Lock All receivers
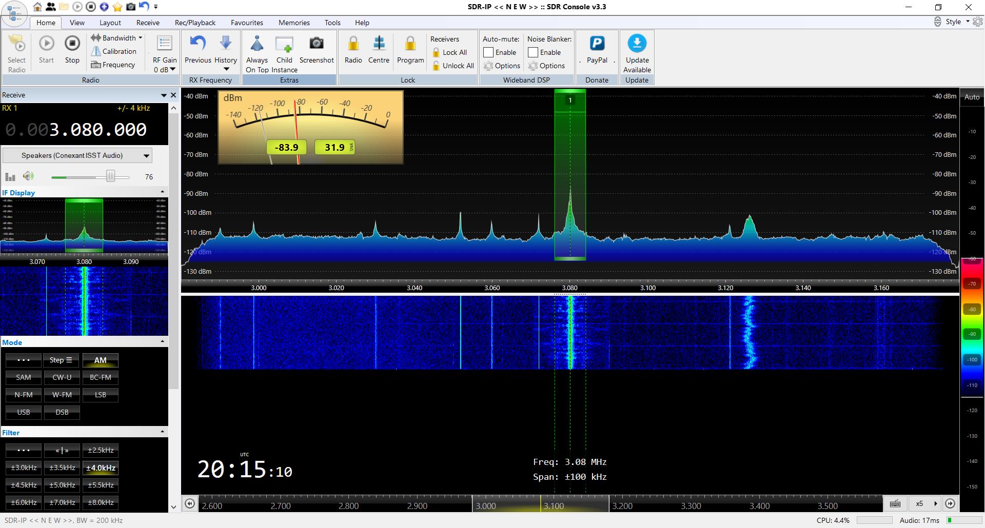Image resolution: width=985 pixels, height=528 pixels. 450,52
